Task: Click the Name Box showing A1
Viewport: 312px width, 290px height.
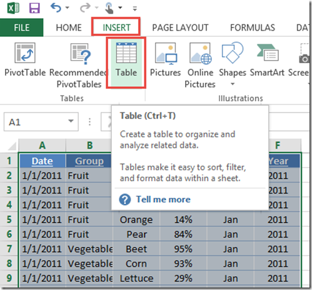Action: pos(41,122)
